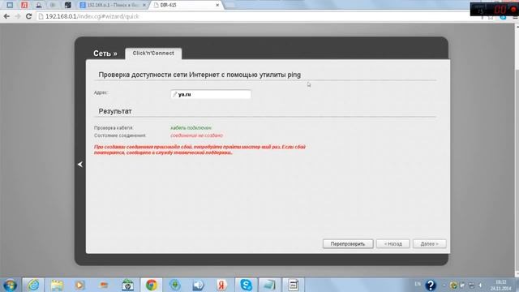Open the red pinned tab
This screenshot has height=292, width=519.
coord(24,5)
